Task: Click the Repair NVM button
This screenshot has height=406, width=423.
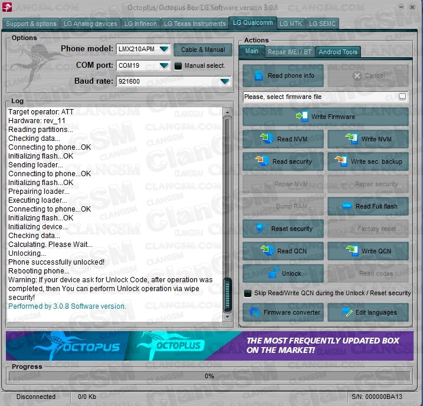Action: tap(283, 184)
